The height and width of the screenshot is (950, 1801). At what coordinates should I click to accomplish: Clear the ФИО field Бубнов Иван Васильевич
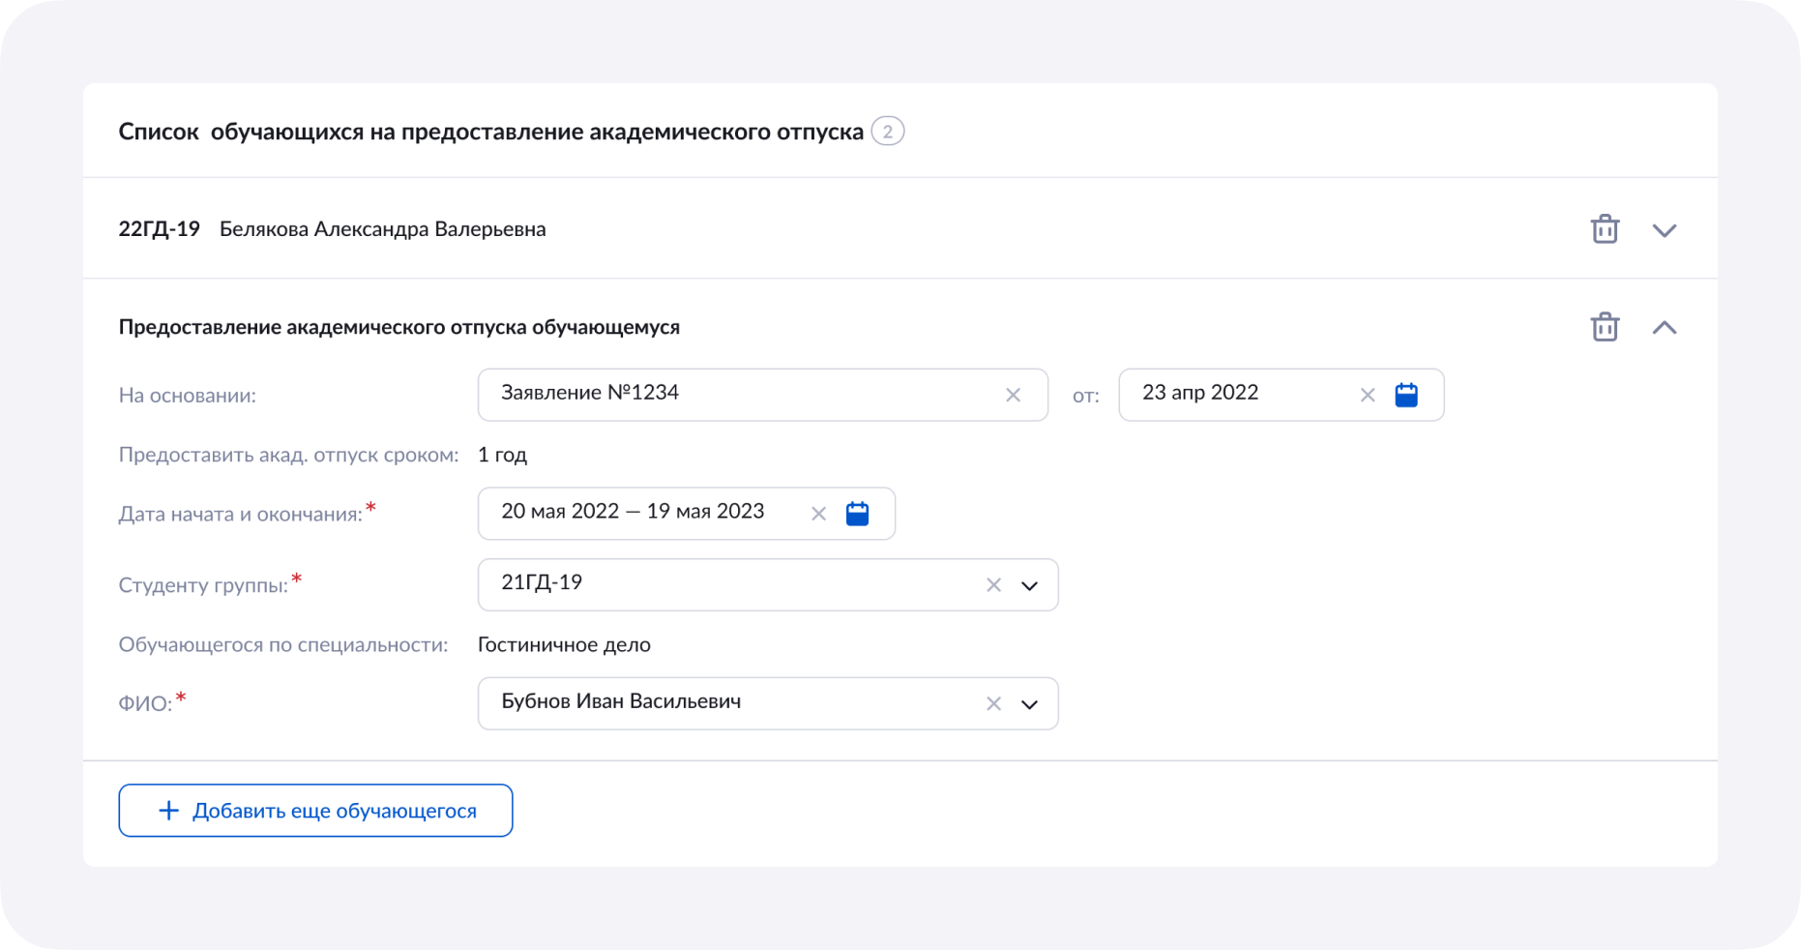pos(993,703)
